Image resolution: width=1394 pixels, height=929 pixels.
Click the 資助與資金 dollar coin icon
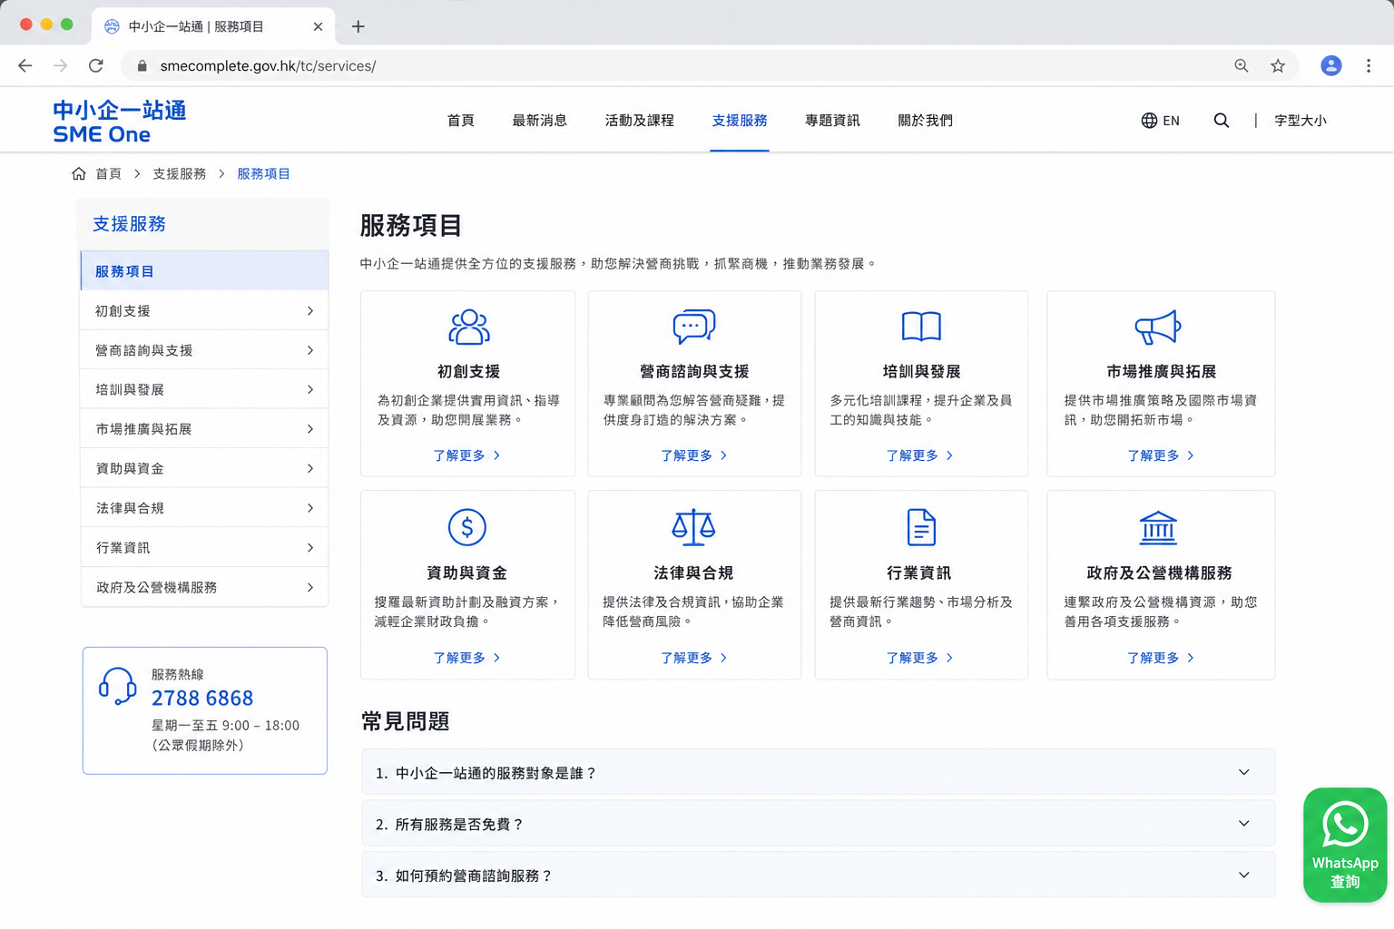click(467, 527)
